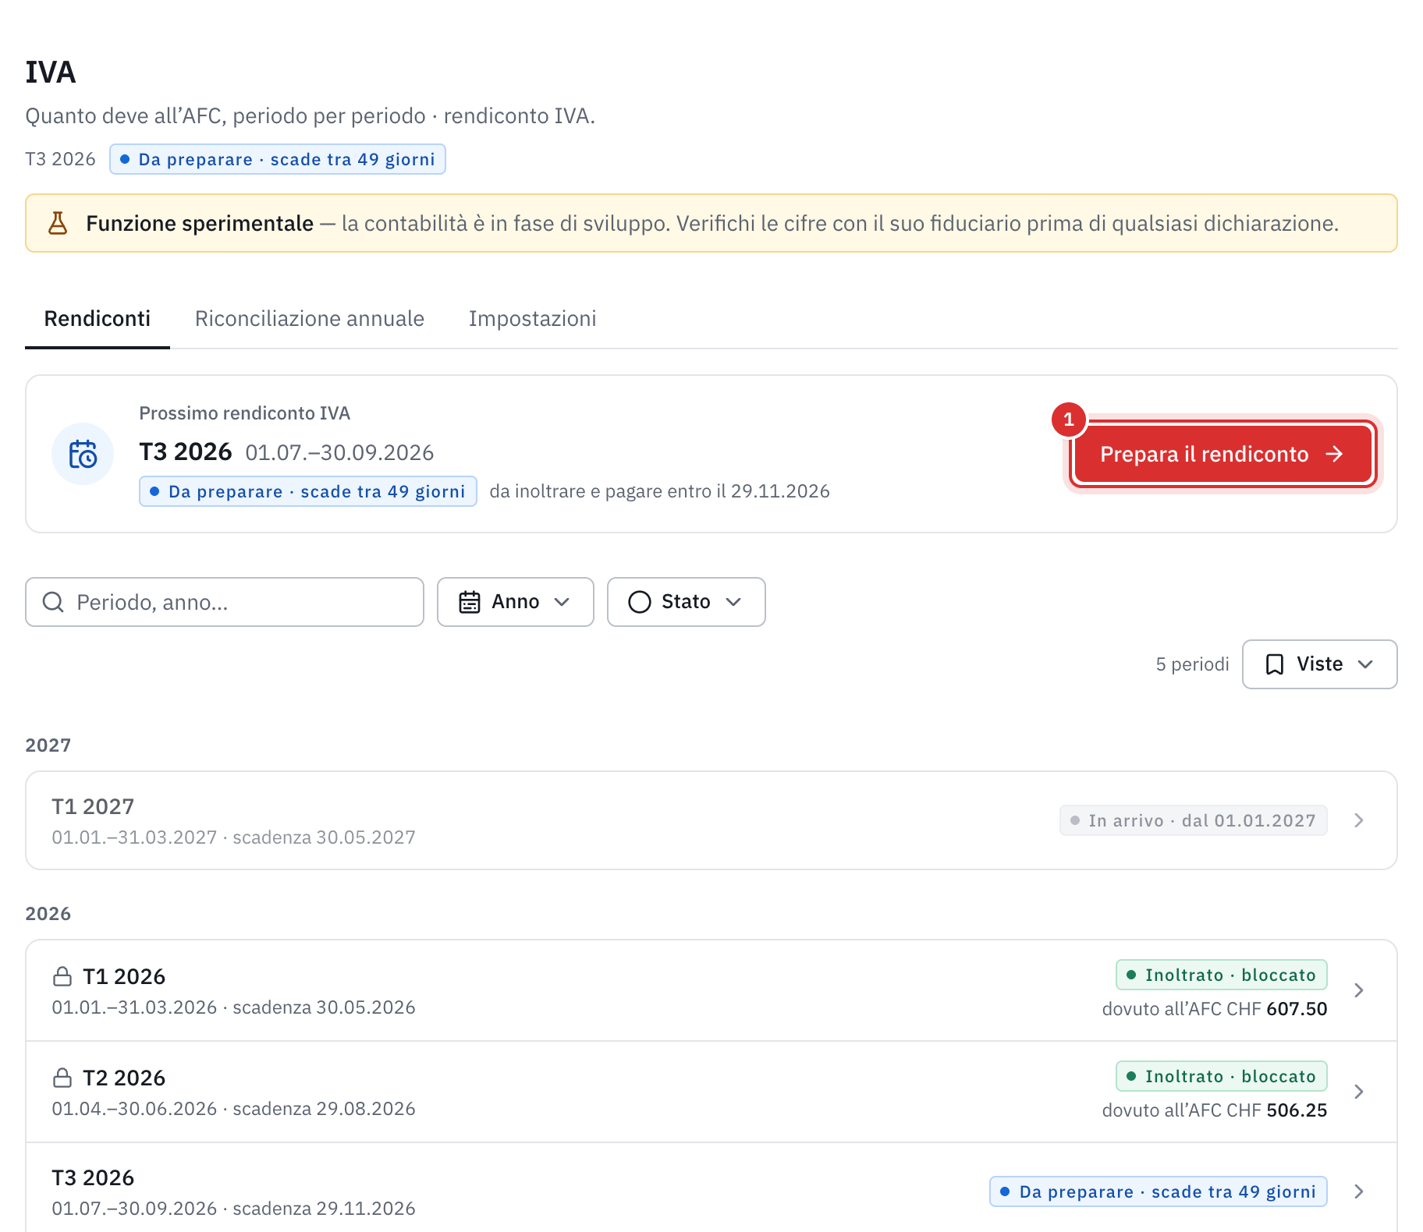Screen dimensions: 1423x1232
Task: Click the T2 2026 row title
Action: (124, 1078)
